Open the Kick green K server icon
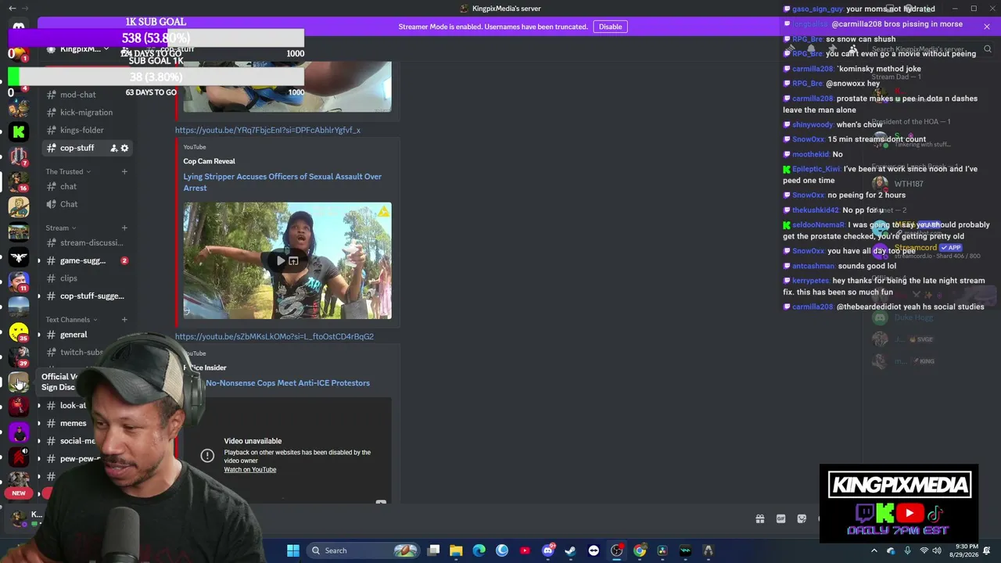Viewport: 1001px width, 563px height. point(19,132)
